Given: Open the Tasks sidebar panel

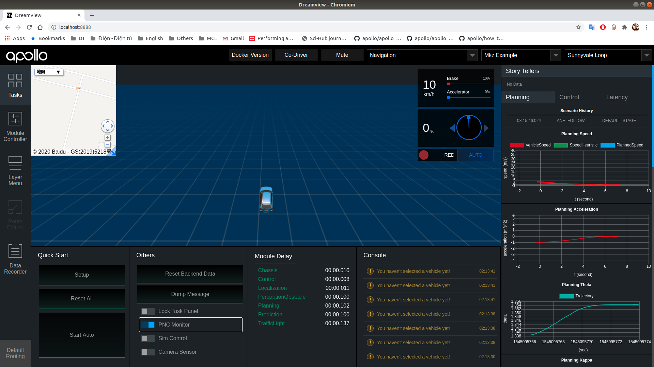Looking at the screenshot, I should point(15,86).
